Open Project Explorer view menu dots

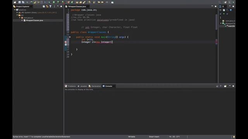pos(54,7)
